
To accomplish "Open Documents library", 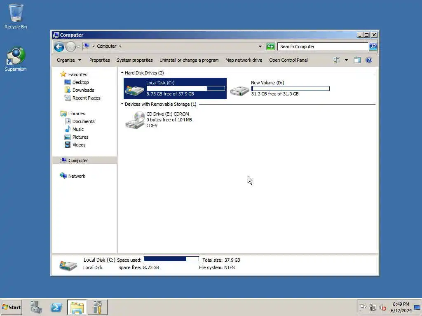I will coord(83,121).
